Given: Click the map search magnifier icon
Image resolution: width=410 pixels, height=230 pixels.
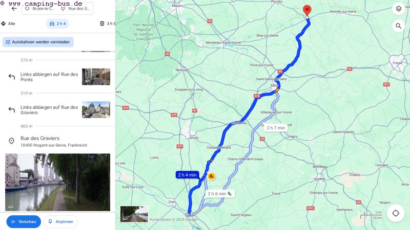Looking at the screenshot, I should (x=399, y=26).
